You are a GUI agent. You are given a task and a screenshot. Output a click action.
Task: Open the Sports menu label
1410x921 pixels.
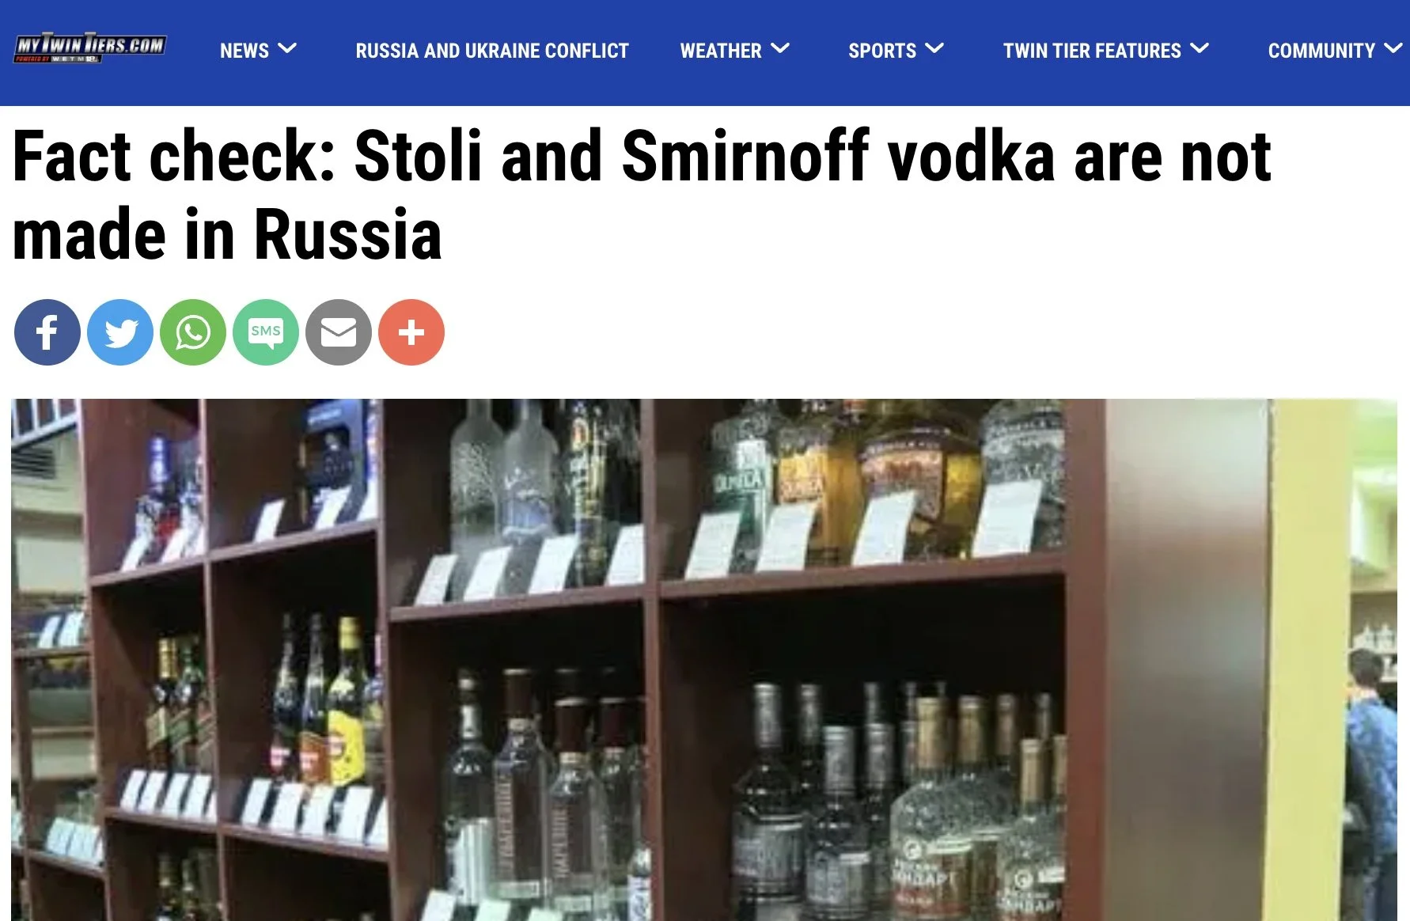click(882, 51)
